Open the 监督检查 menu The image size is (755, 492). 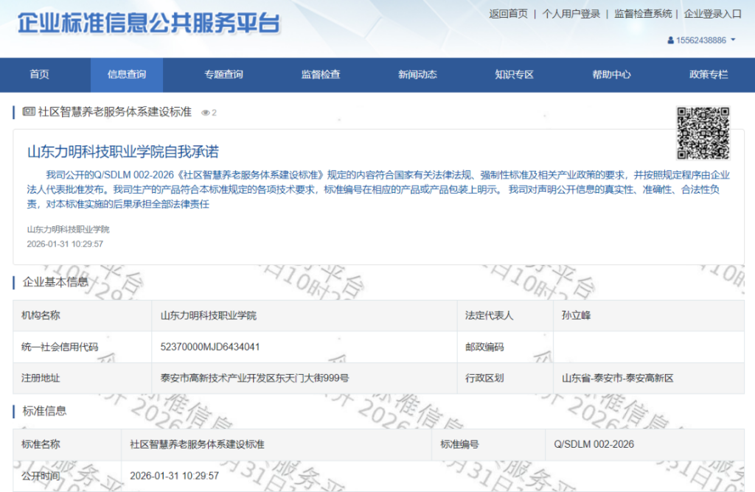pos(321,74)
